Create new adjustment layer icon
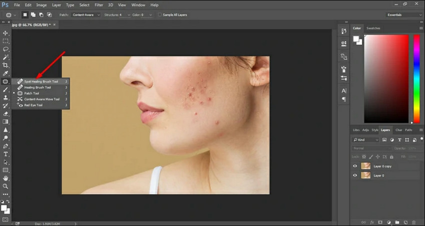 [388, 222]
